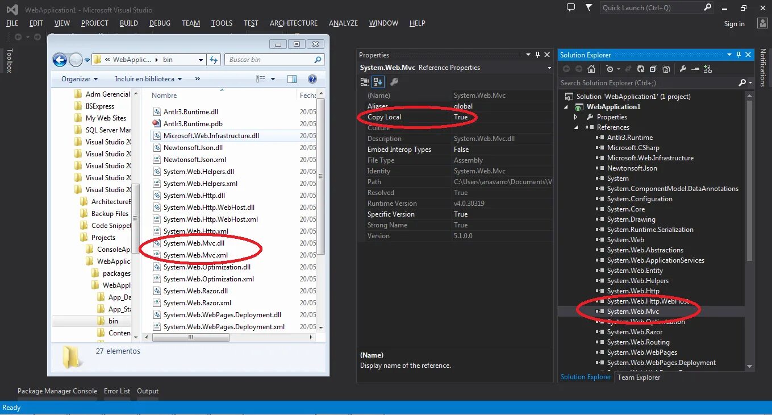The width and height of the screenshot is (772, 415).
Task: Pin the Properties panel
Action: (x=537, y=55)
